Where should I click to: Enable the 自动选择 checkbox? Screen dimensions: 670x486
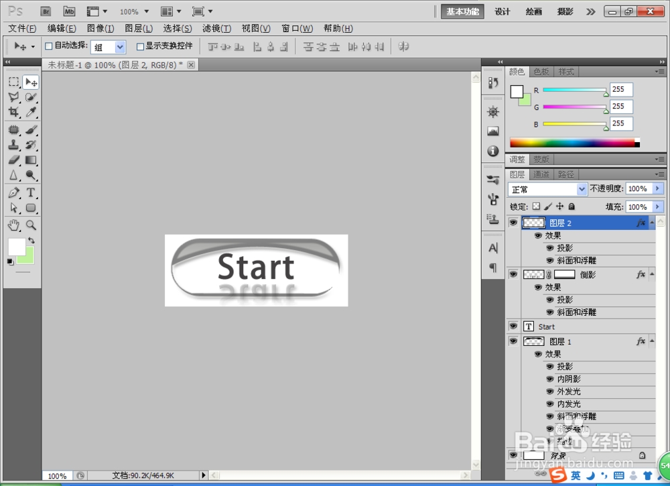(49, 46)
